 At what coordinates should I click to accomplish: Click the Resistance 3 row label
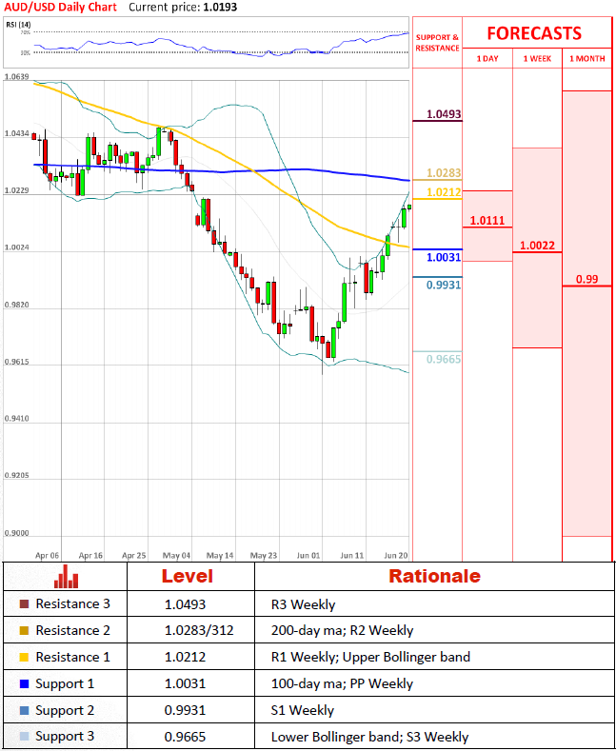click(x=72, y=604)
